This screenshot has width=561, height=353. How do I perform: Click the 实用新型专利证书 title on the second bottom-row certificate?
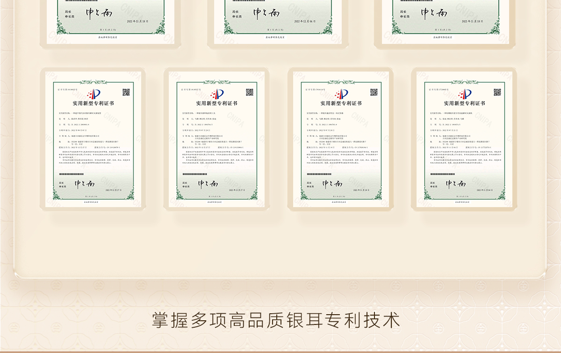(216, 103)
